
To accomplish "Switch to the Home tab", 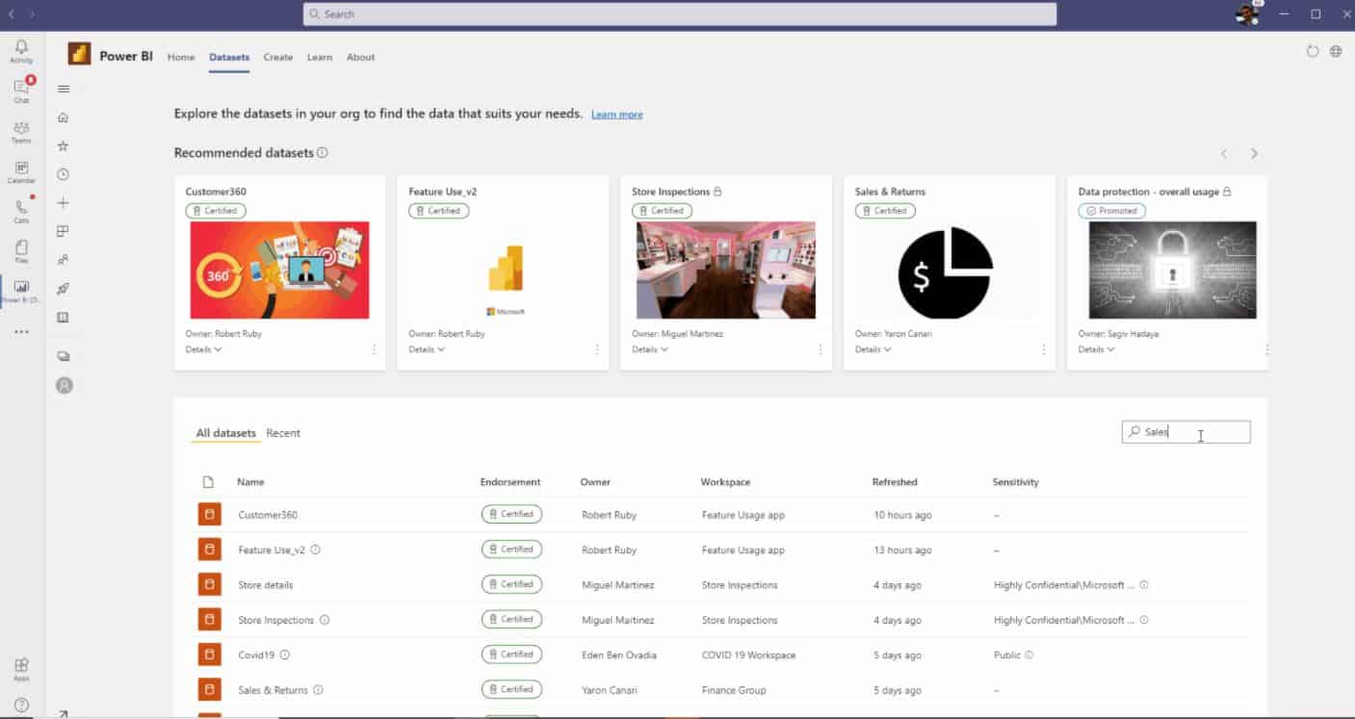I will click(181, 57).
